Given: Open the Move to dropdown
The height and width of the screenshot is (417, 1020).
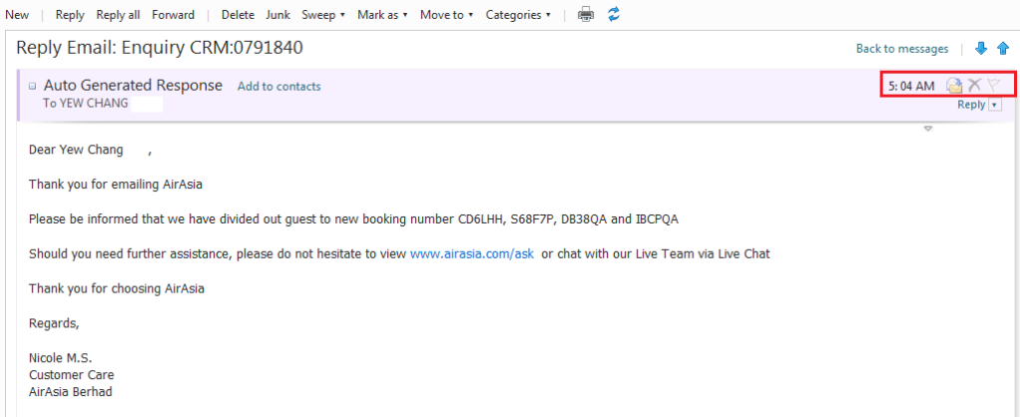Looking at the screenshot, I should 446,15.
